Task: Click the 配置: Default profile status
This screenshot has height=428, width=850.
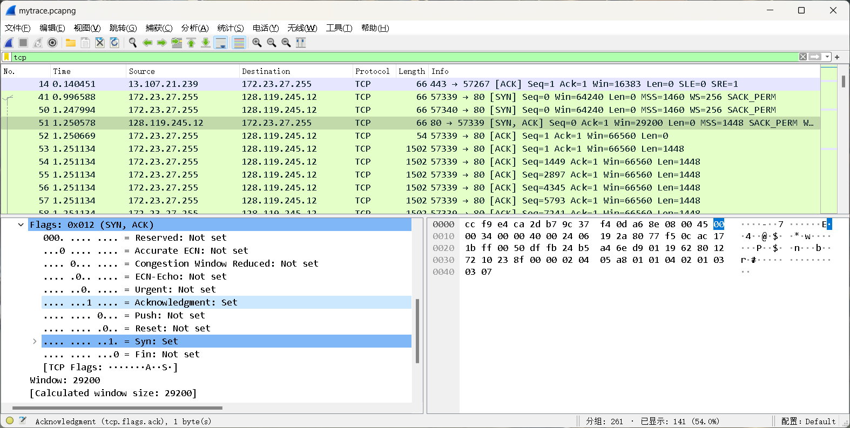Action: tap(808, 421)
